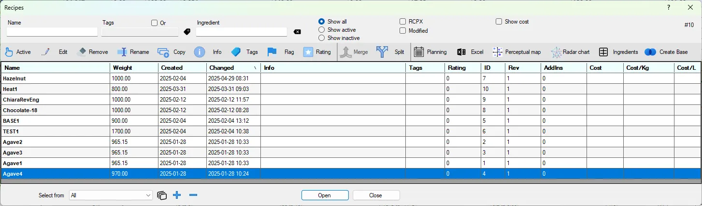Viewport: 702px width, 206px height.
Task: Enable the Show cost checkbox
Action: pos(499,22)
